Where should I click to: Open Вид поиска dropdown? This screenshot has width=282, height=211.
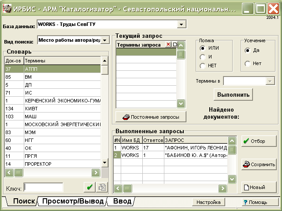[105, 40]
